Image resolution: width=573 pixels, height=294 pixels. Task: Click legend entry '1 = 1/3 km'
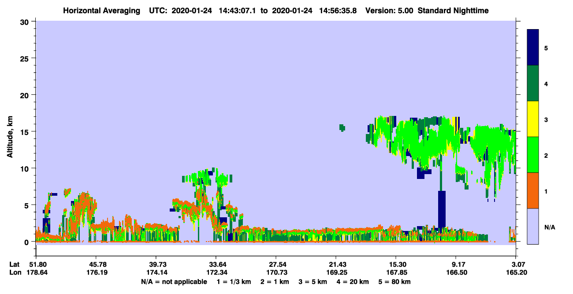(234, 282)
